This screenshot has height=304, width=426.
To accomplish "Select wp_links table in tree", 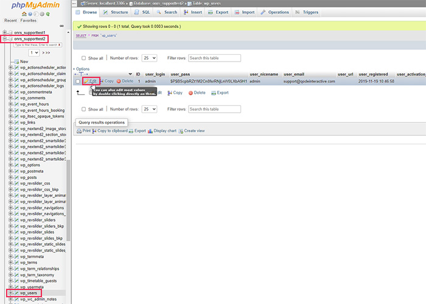I will (28, 122).
